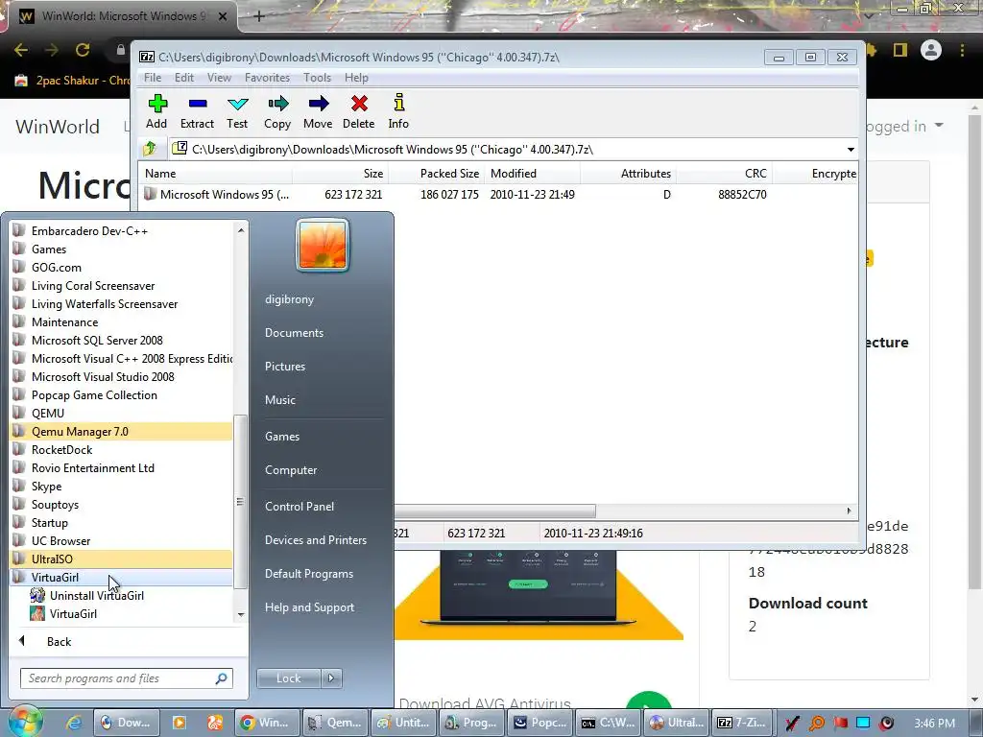Open the Tools menu in 7-Zip
The width and height of the screenshot is (983, 737).
[317, 78]
